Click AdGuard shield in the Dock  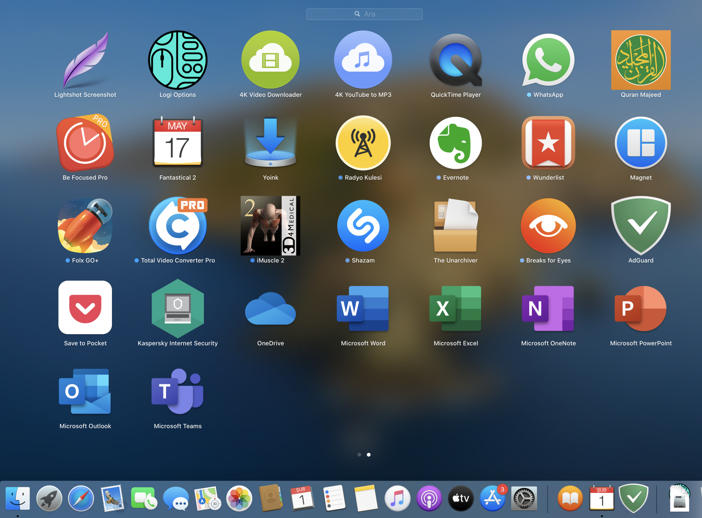(634, 498)
